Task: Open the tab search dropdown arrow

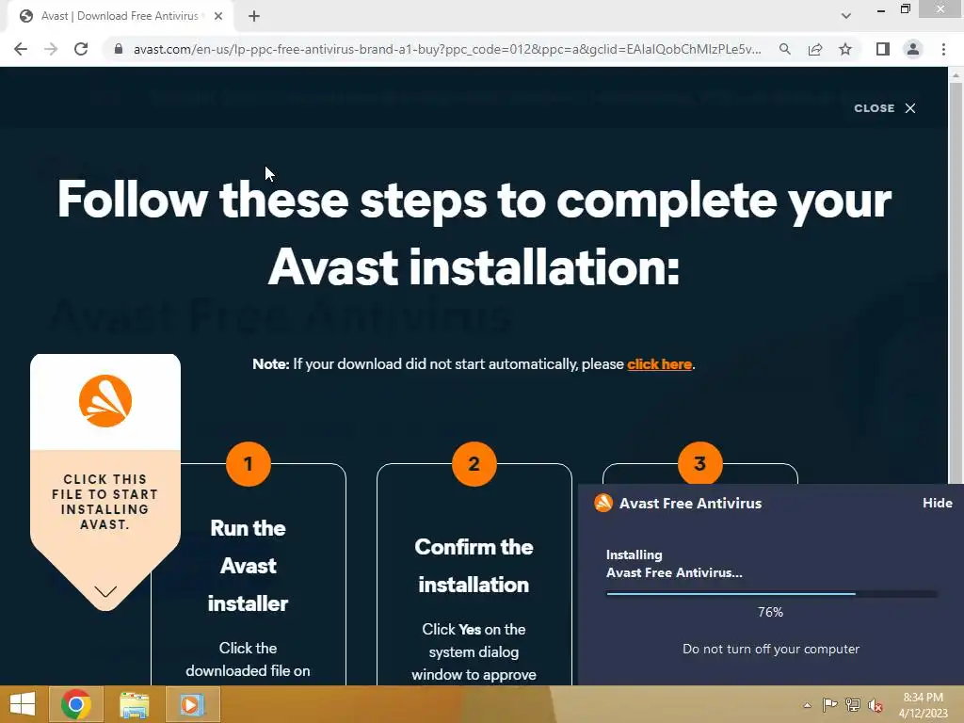Action: point(846,16)
